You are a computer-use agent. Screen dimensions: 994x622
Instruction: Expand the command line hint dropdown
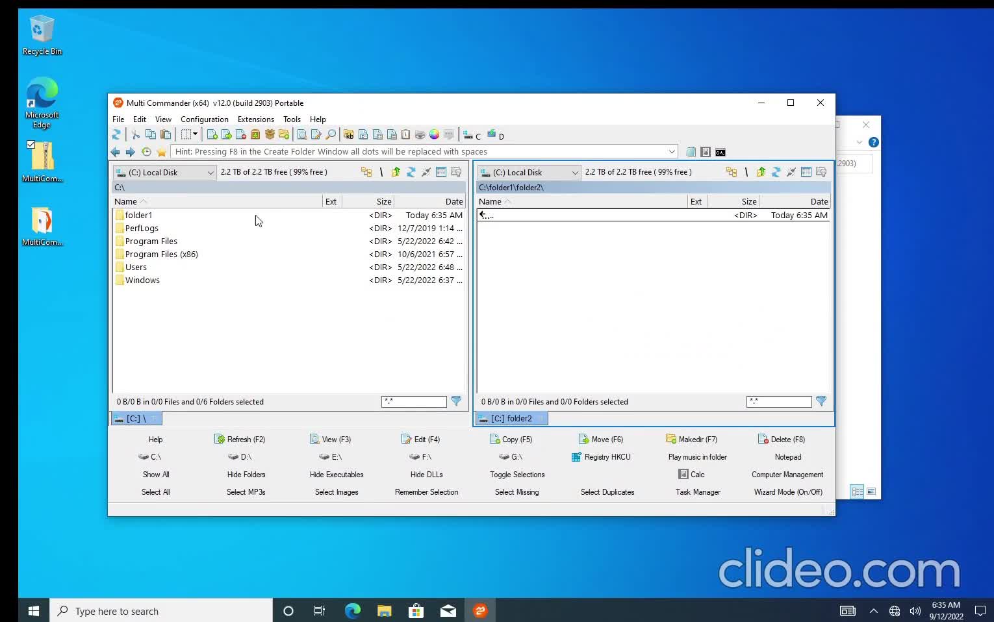tap(672, 151)
